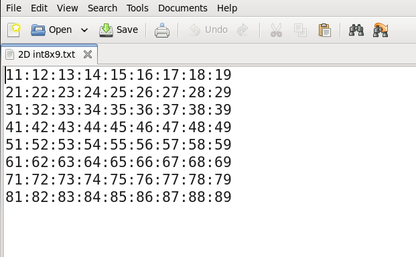416x257 pixels.
Task: Click the Paste clipboard icon
Action: (324, 30)
